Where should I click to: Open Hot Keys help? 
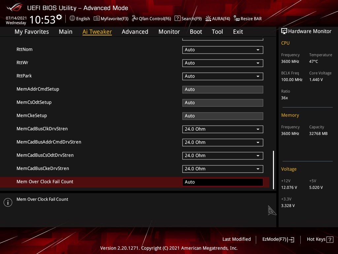[320, 239]
